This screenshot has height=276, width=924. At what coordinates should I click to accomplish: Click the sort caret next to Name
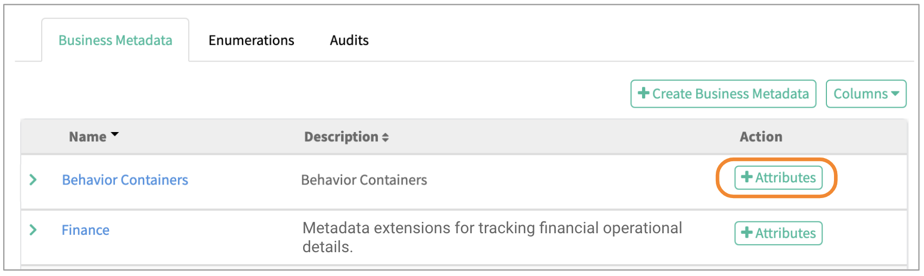point(114,134)
